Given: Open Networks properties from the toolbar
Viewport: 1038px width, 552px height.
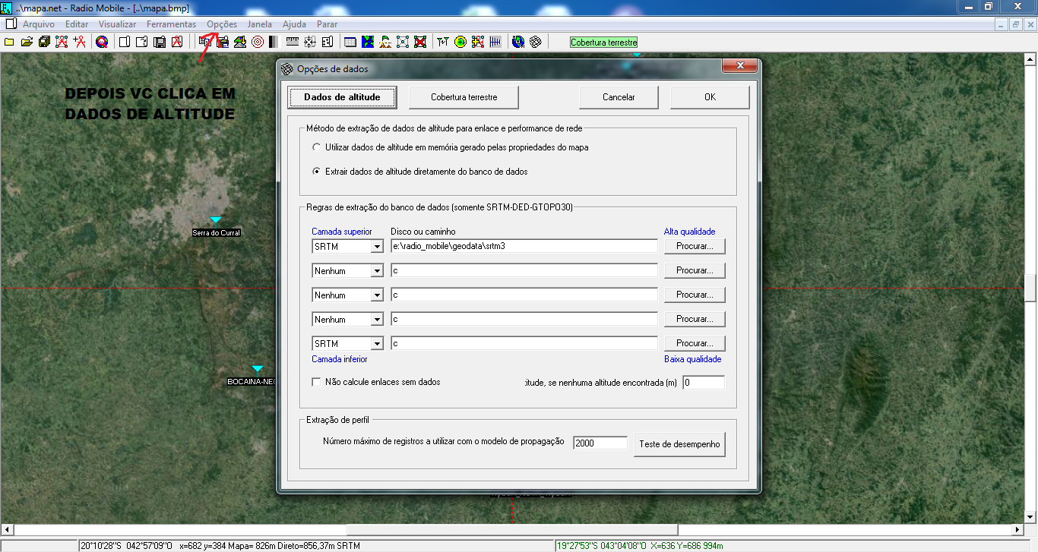Looking at the screenshot, I should (62, 42).
